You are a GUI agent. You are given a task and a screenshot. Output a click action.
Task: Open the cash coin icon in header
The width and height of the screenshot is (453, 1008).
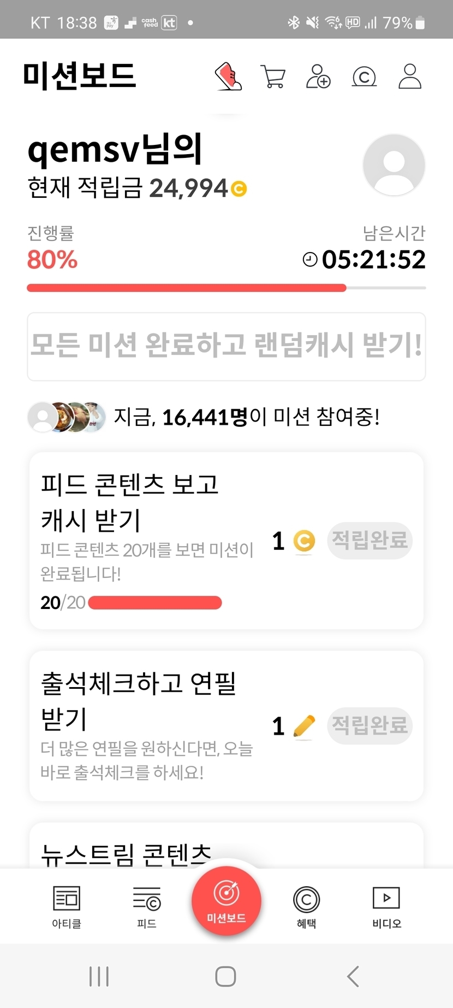364,77
